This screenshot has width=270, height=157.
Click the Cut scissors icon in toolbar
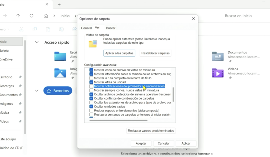(x=21, y=29)
